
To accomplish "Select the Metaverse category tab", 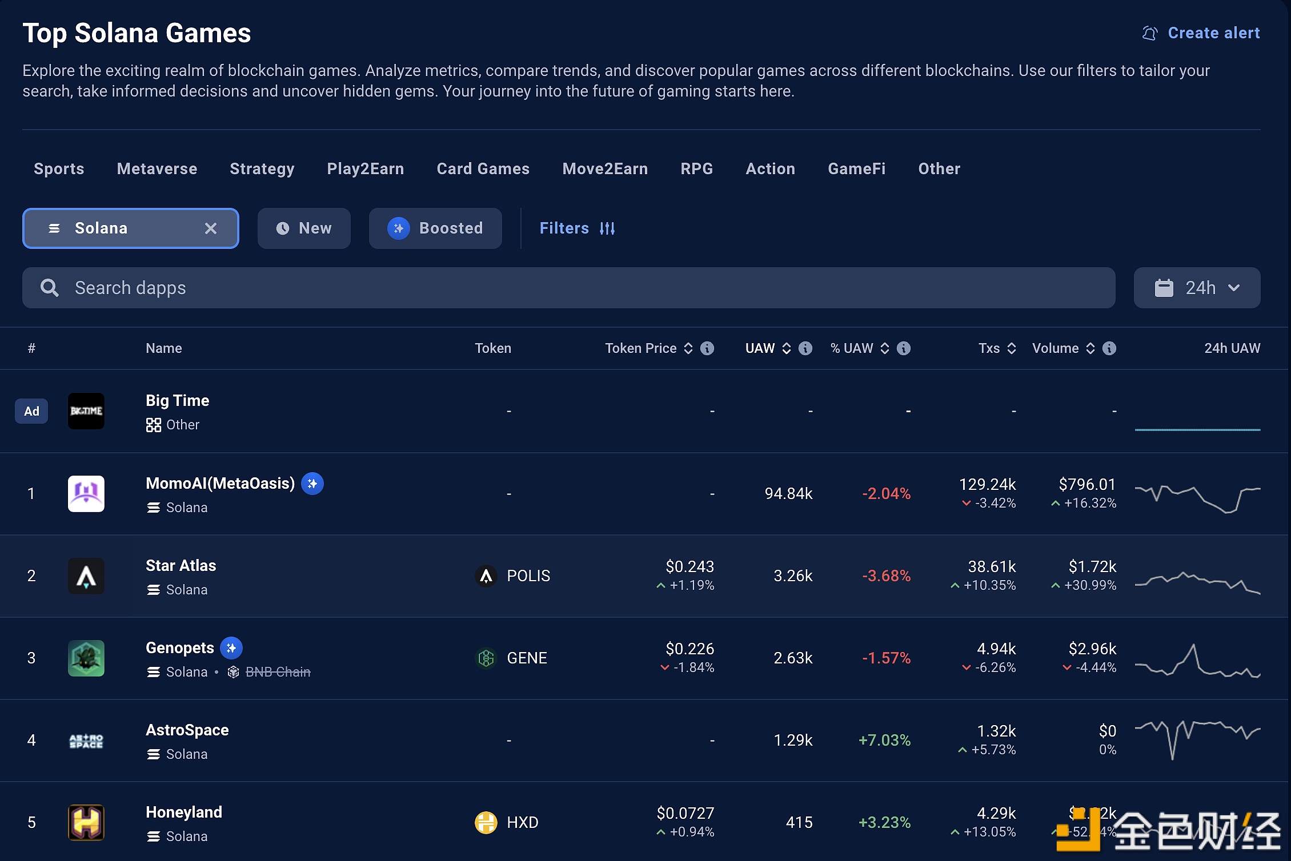I will 157,169.
